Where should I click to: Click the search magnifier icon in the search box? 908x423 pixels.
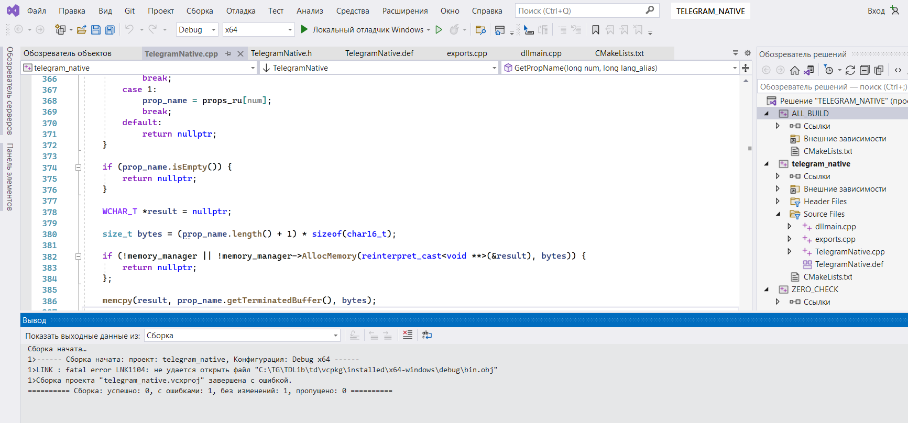(x=650, y=10)
